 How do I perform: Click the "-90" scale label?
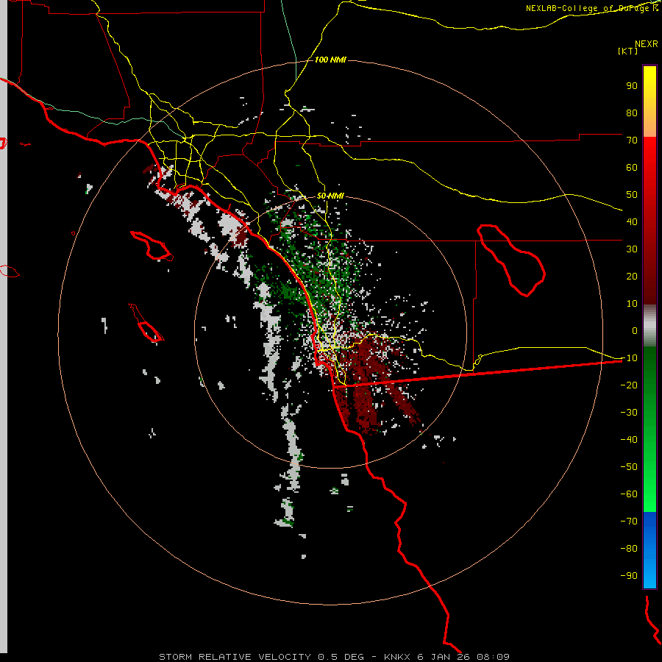[x=629, y=576]
